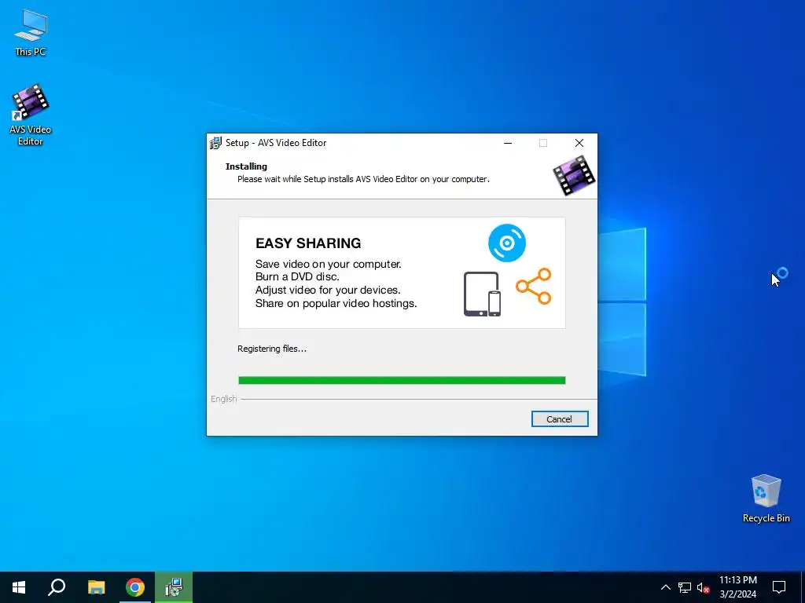Select the Setup installer taskbar icon
805x603 pixels.
pyautogui.click(x=174, y=587)
